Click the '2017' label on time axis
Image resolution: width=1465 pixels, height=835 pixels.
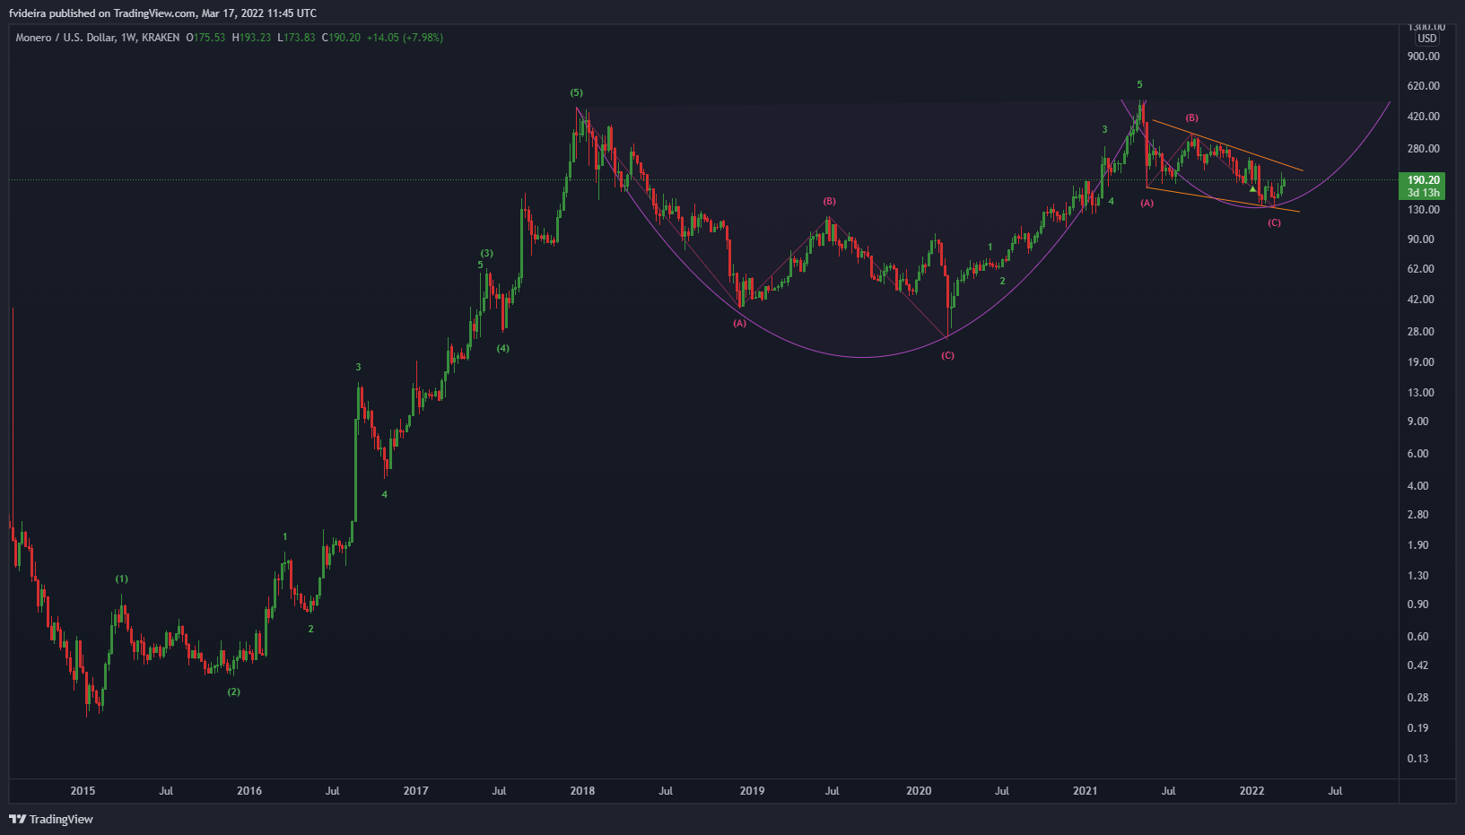click(416, 790)
